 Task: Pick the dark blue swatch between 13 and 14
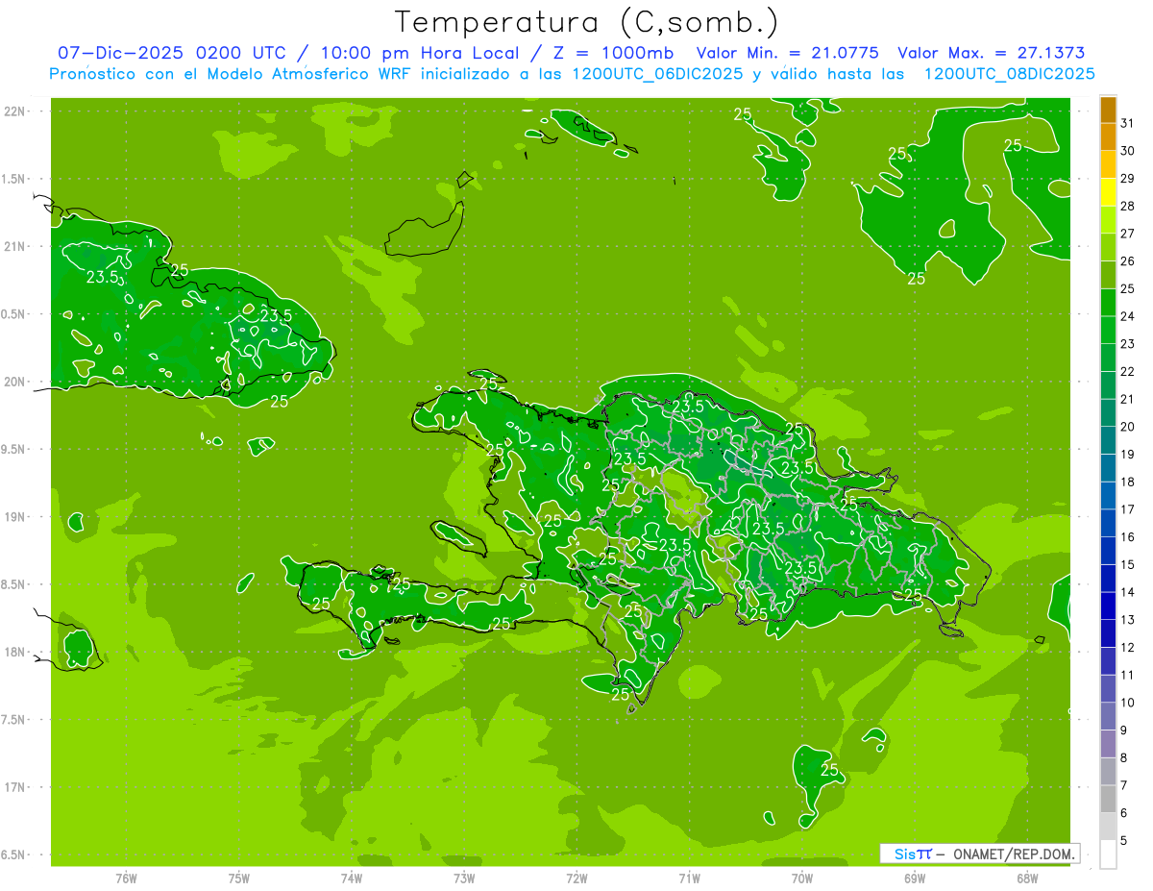[x=1108, y=606]
